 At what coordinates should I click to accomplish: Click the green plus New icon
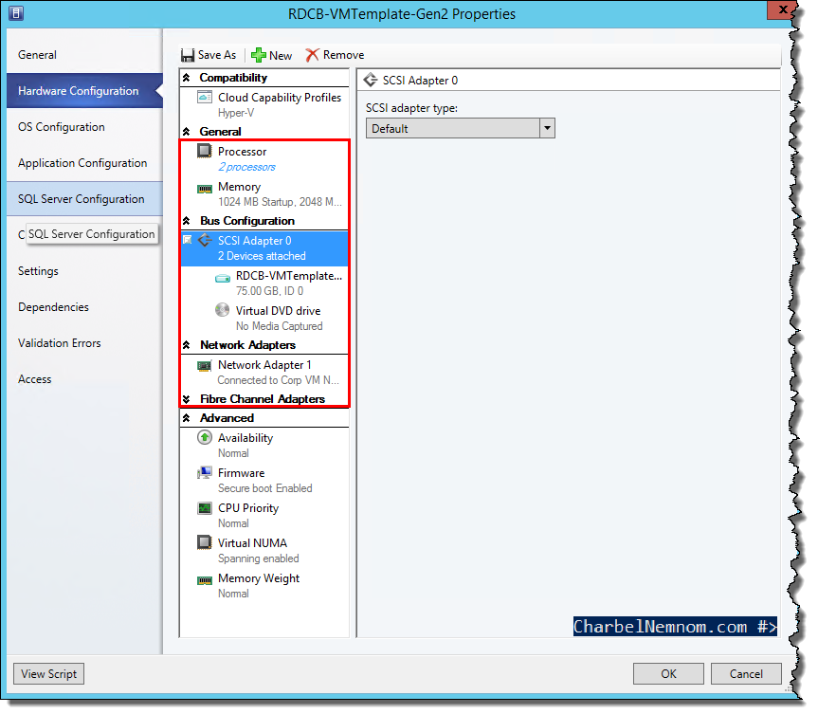point(259,55)
